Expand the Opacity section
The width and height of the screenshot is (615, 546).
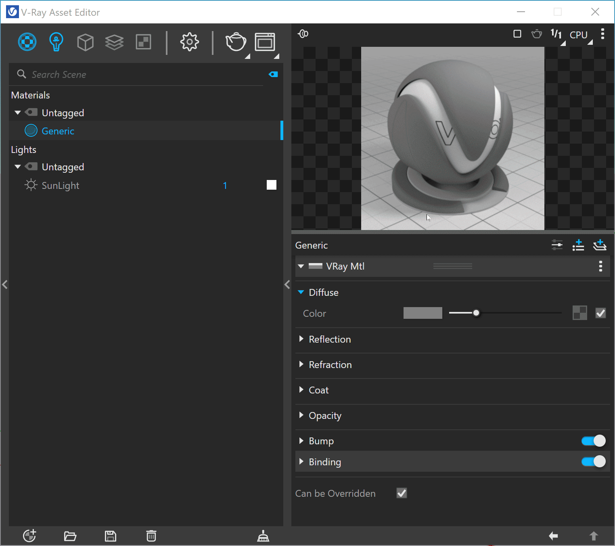point(301,415)
